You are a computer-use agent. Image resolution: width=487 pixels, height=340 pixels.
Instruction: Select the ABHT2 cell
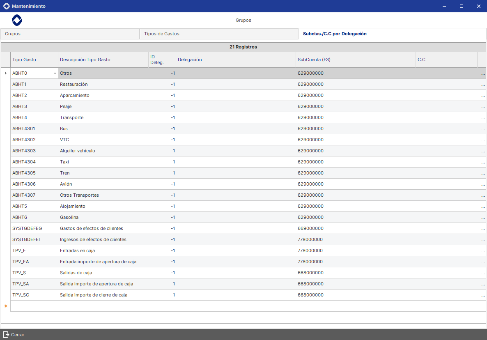point(34,96)
